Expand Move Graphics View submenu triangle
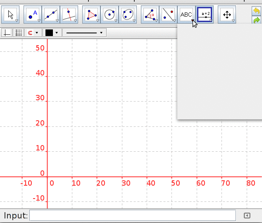The height and width of the screenshot is (223, 262). point(233,21)
